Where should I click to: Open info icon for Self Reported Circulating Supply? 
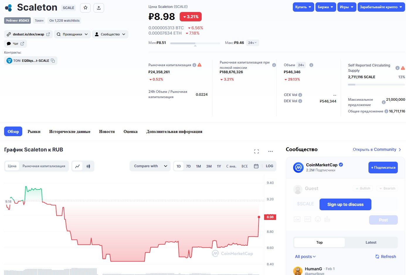(x=397, y=68)
